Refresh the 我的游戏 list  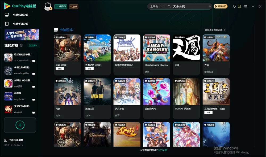[x=21, y=45]
